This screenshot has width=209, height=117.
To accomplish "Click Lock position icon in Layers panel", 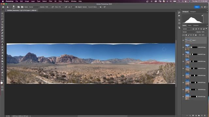I will point(191,35).
